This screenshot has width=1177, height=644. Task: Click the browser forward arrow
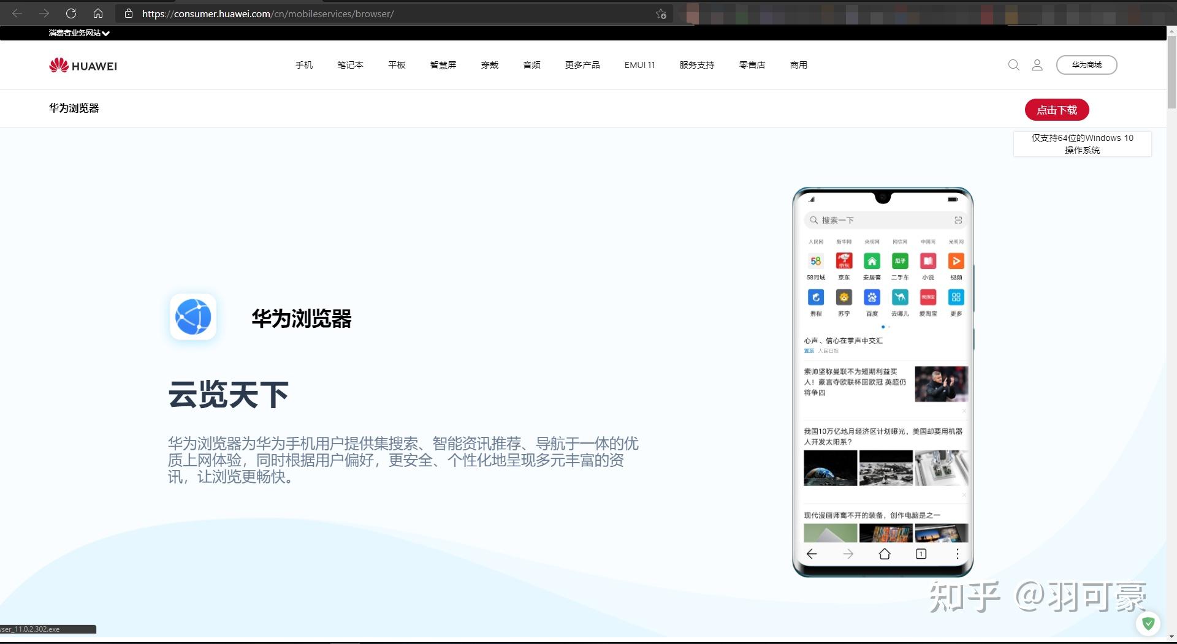click(x=44, y=13)
